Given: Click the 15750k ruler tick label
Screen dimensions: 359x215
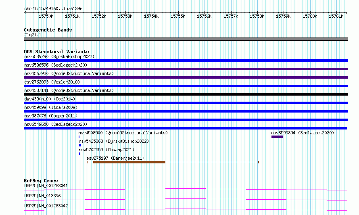Looking at the screenshot, I should [46, 16].
